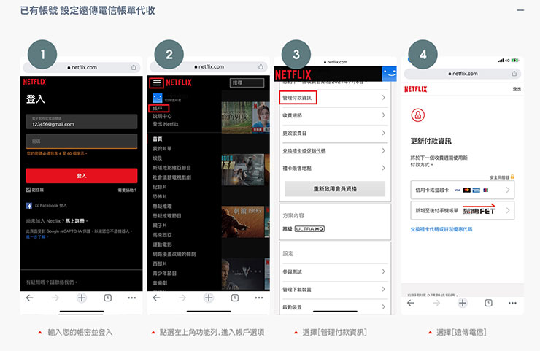The height and width of the screenshot is (351, 540).
Task: Choose the 遠傳 FET mobile billing option
Action: click(x=463, y=210)
